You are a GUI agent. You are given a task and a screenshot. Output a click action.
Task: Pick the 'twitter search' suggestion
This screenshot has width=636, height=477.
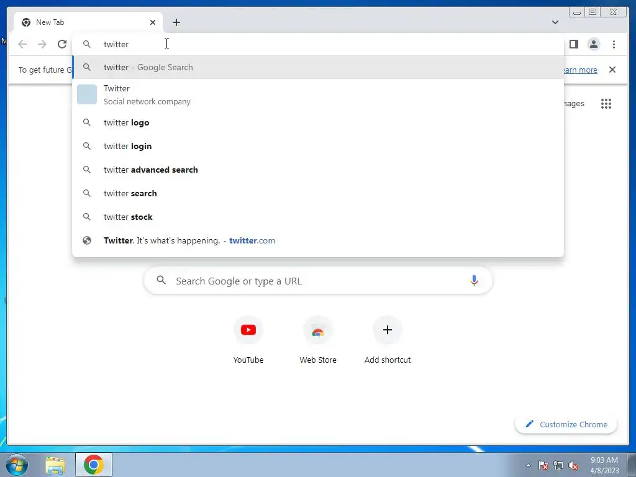(x=318, y=193)
